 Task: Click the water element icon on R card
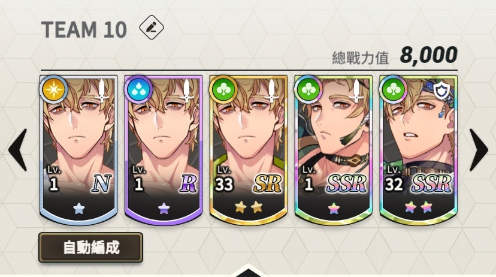[138, 90]
